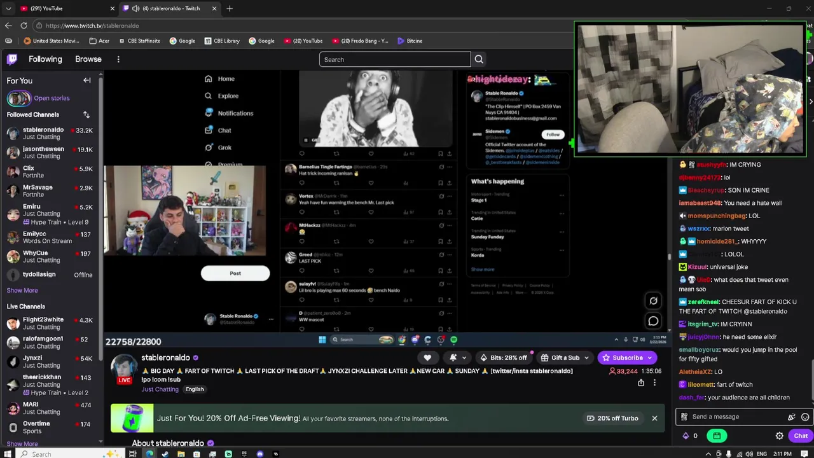Viewport: 814px width, 458px height.
Task: Open the Just Chatting category link
Action: pyautogui.click(x=160, y=389)
